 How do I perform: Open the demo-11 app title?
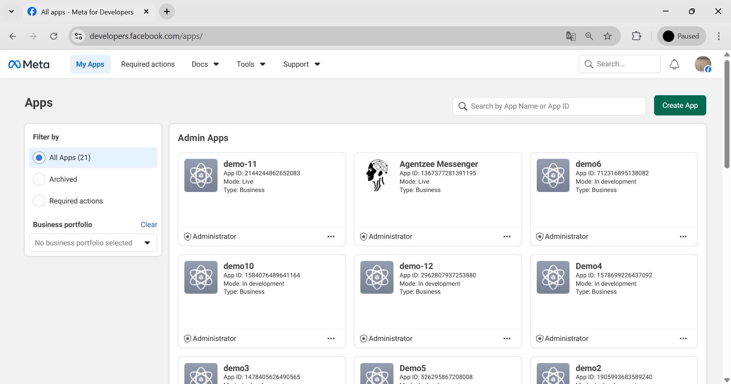pyautogui.click(x=240, y=164)
